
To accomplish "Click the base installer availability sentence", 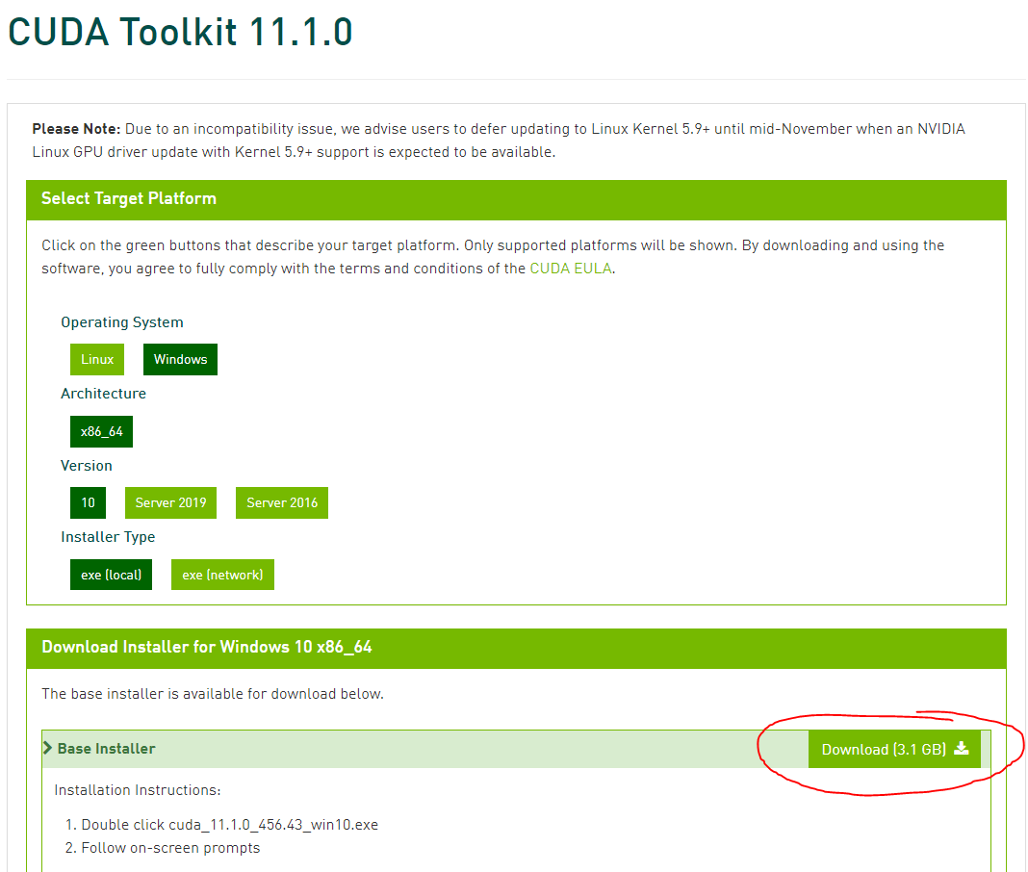I will tap(213, 694).
